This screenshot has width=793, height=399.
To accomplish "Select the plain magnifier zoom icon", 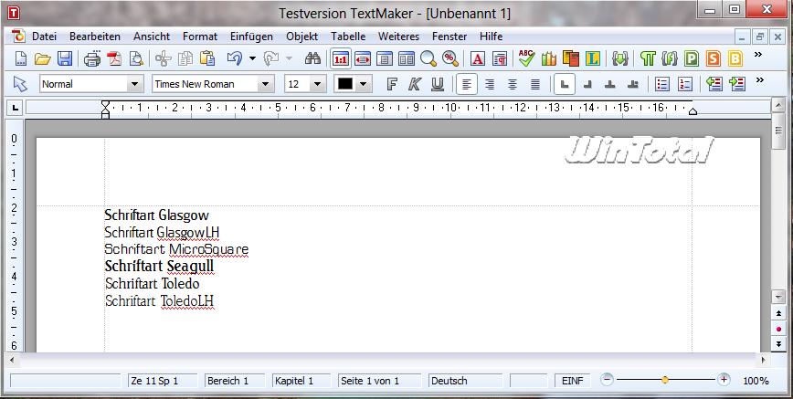I will click(428, 58).
